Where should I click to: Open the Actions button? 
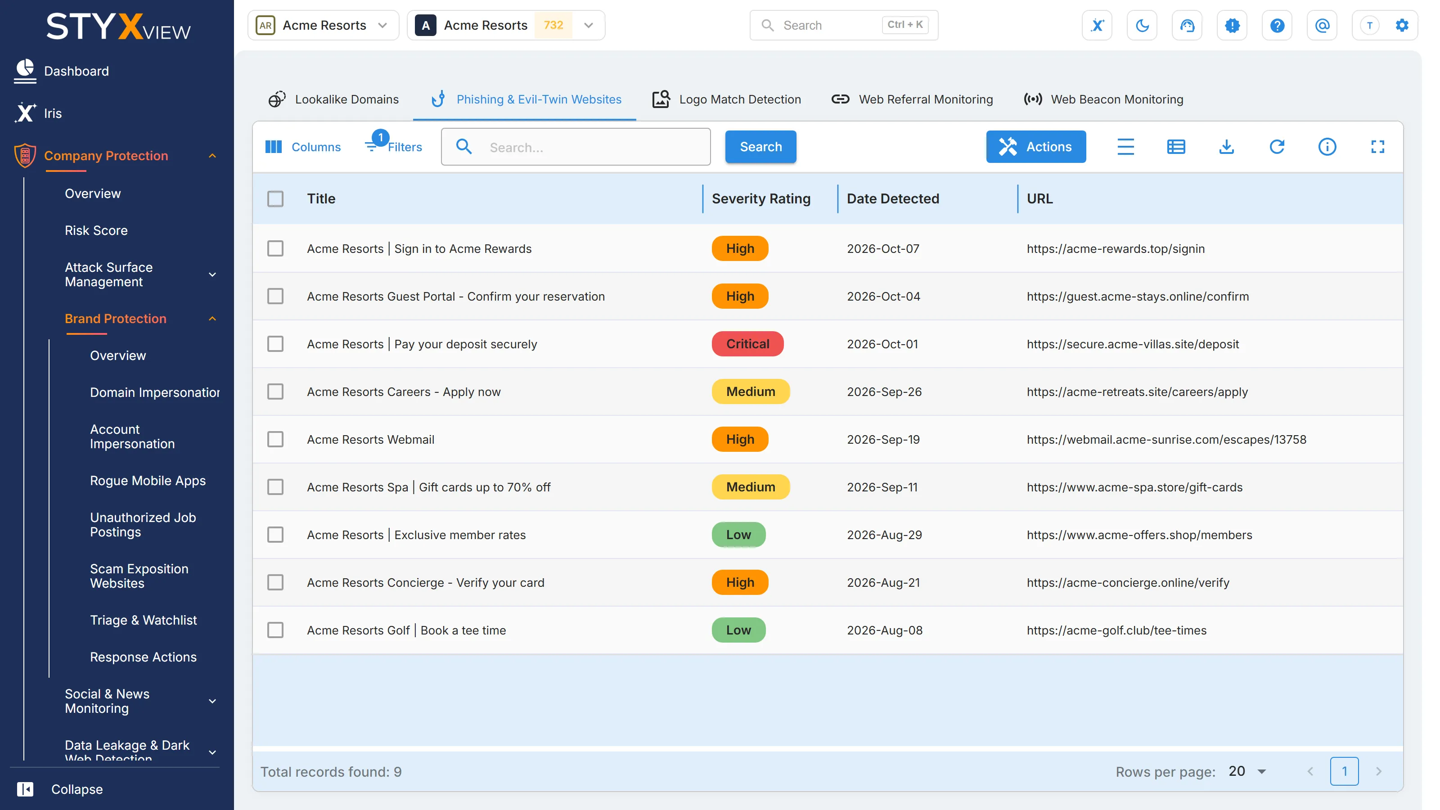[1036, 147]
